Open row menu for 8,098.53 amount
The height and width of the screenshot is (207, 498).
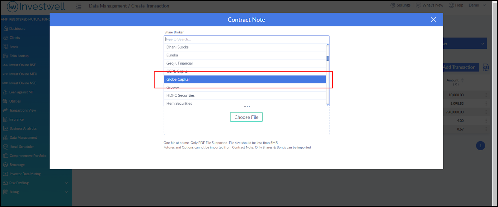pyautogui.click(x=486, y=103)
